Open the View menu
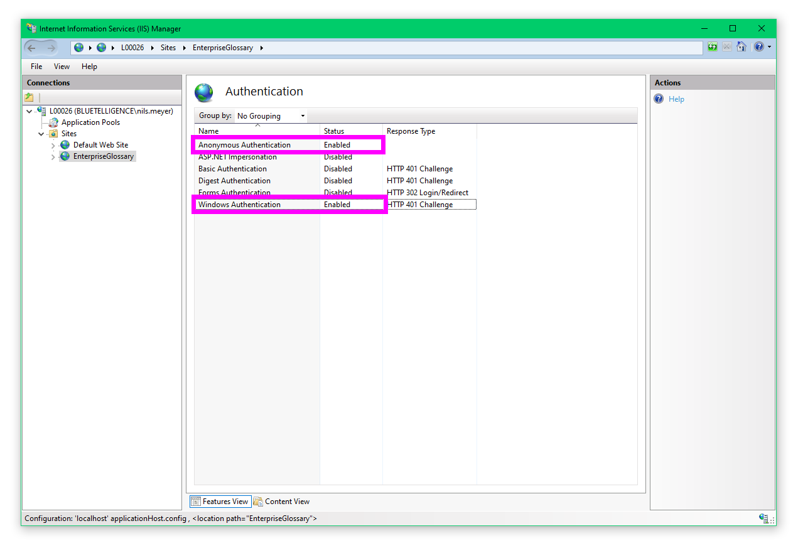 pyautogui.click(x=62, y=67)
